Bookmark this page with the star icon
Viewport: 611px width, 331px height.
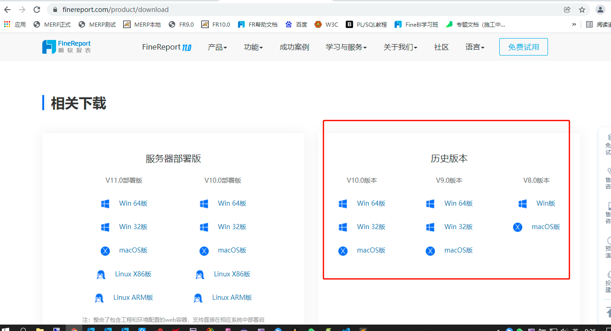pos(582,9)
